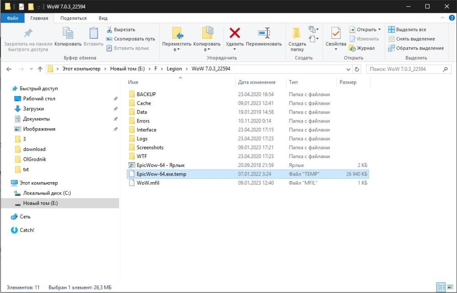
Task: Expand the Move to (Переместить в) dropdown
Action: click(x=177, y=49)
